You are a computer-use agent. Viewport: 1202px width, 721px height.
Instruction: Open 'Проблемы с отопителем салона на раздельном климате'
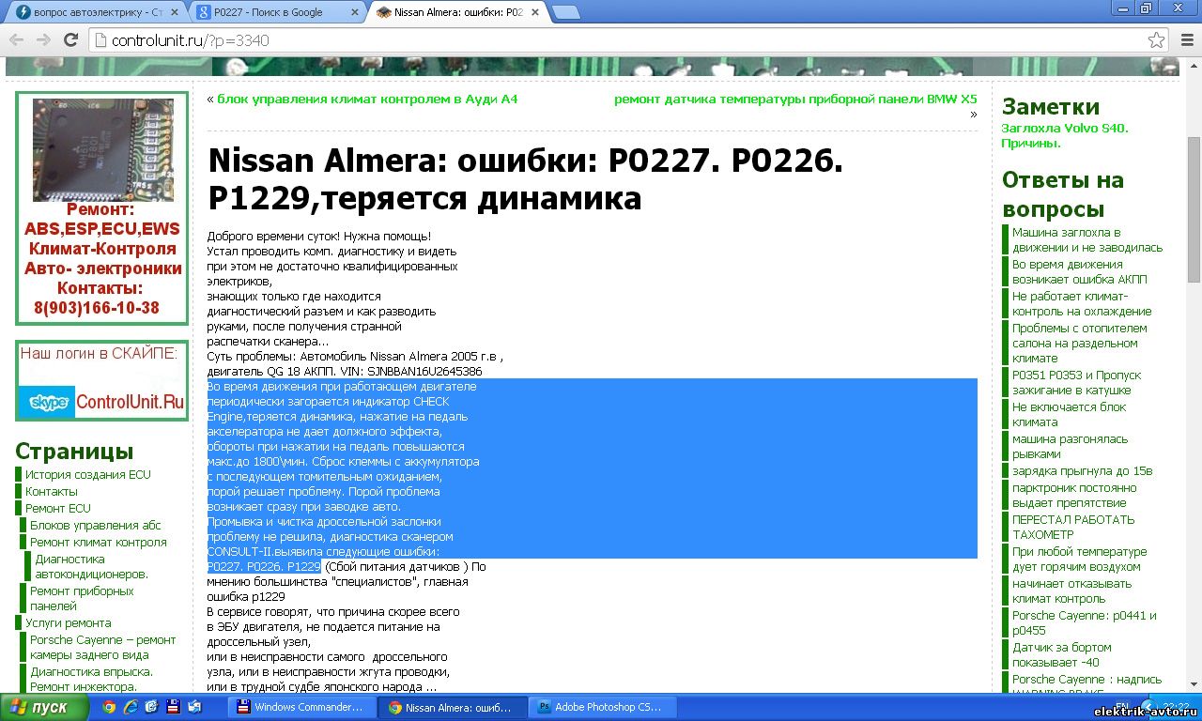click(1080, 343)
